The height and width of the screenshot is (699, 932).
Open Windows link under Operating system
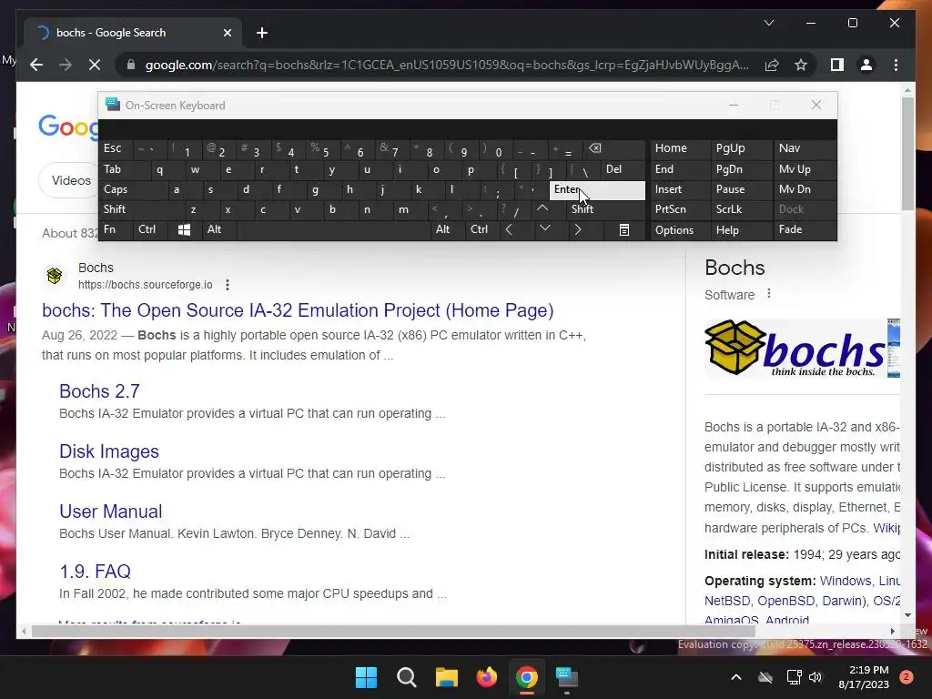coord(846,581)
